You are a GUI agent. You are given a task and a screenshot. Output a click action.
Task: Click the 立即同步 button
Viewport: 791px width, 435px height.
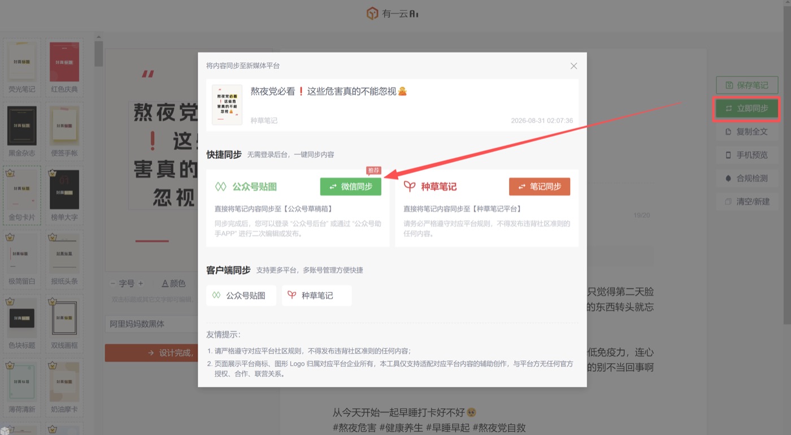(747, 108)
